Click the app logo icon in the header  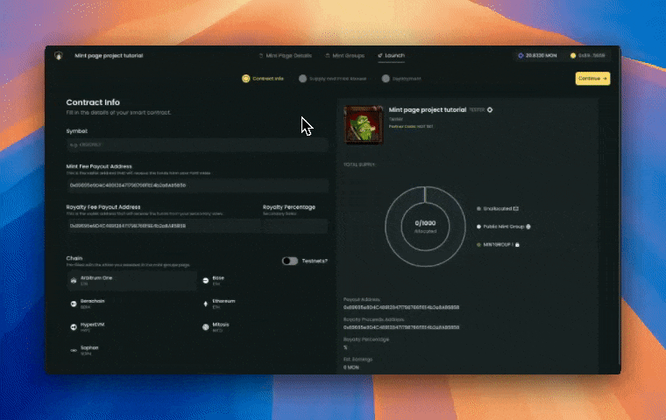[x=59, y=56]
